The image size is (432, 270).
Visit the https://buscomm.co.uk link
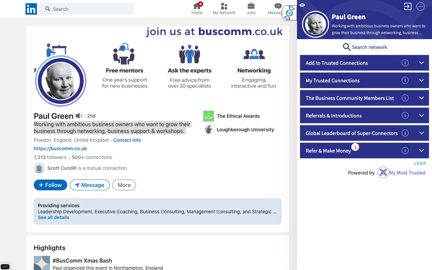click(60, 148)
